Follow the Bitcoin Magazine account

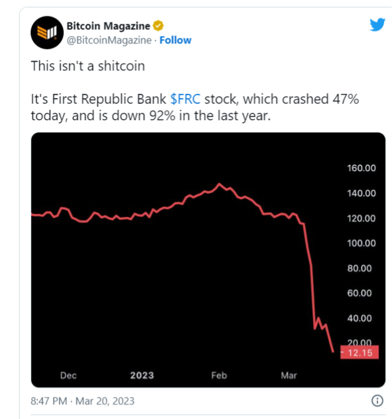tap(175, 40)
